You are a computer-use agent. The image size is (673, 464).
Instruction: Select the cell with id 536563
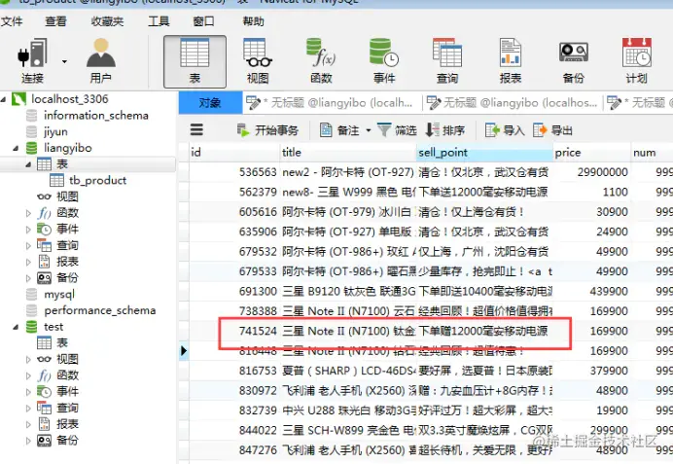pos(234,172)
